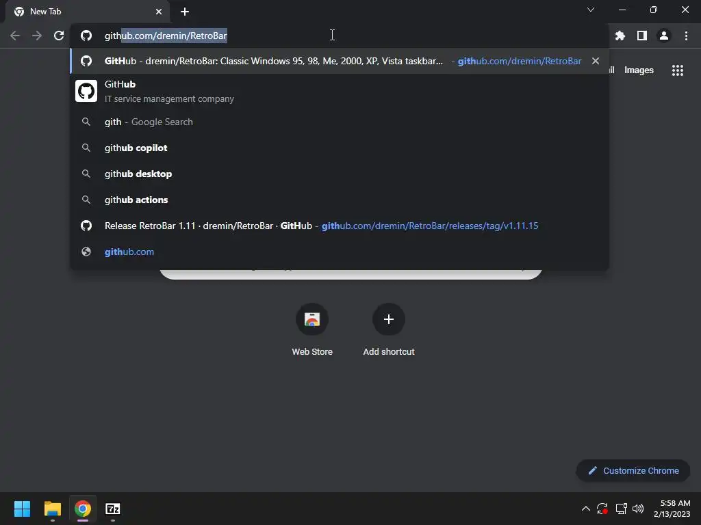Image resolution: width=701 pixels, height=525 pixels.
Task: Open the Images link
Action: [x=639, y=70]
